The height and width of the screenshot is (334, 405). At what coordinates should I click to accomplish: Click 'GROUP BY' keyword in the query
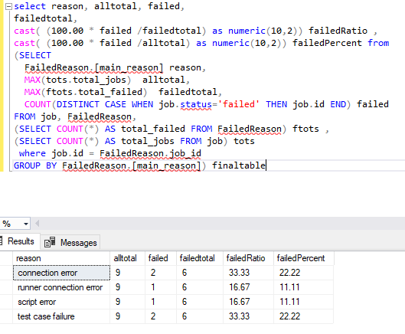(x=35, y=165)
